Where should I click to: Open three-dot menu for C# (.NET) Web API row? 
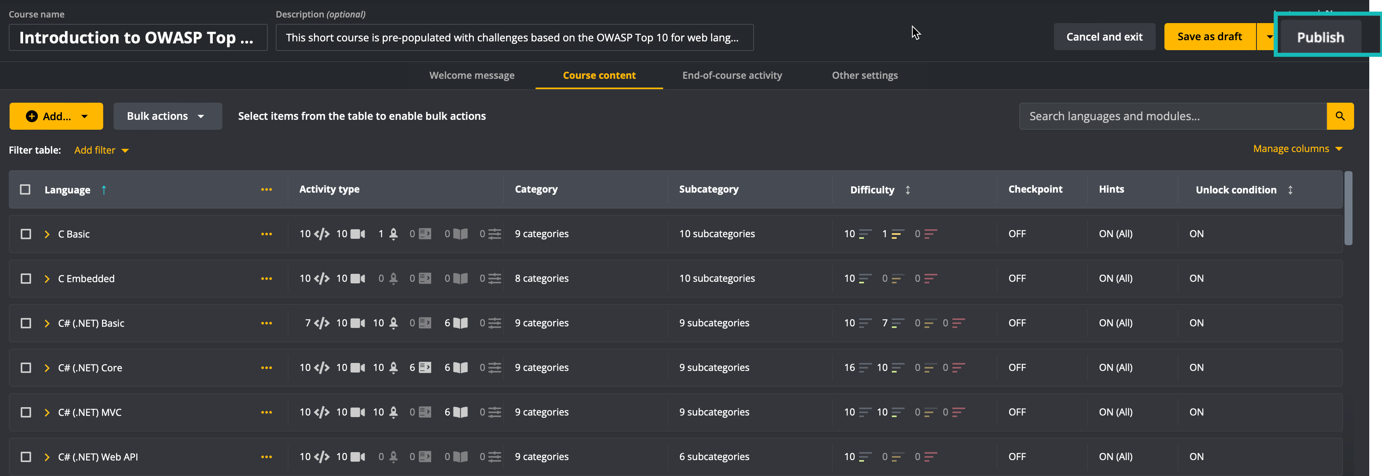pyautogui.click(x=267, y=457)
